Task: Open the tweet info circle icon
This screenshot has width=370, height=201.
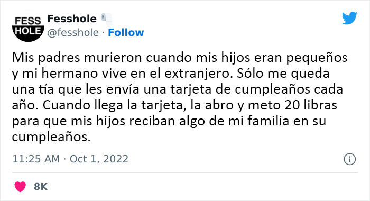Action: point(350,159)
